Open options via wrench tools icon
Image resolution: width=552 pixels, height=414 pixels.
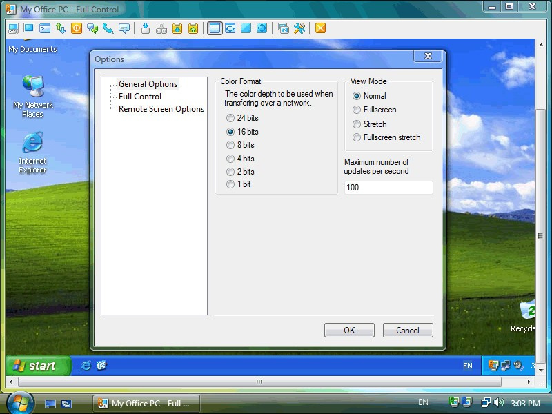pos(299,28)
